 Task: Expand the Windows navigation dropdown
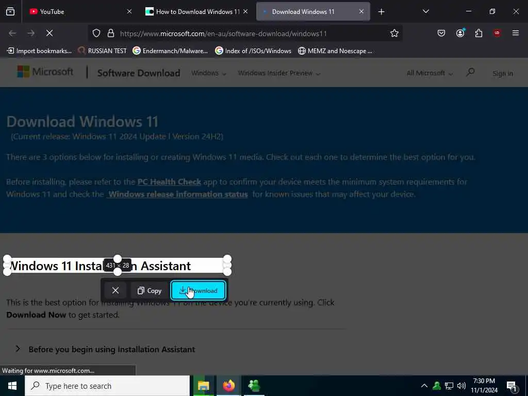pos(209,73)
